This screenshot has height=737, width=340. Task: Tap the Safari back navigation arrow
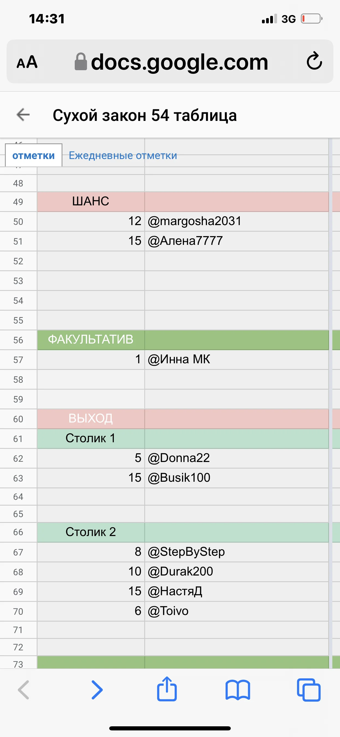(24, 690)
